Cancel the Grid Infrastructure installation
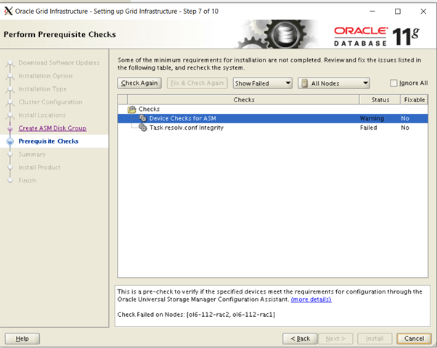This screenshot has width=437, height=348. 414,339
